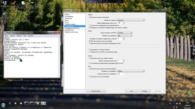195x109 pixels.
Task: Open Notepad Формат menu
Action: point(19,36)
